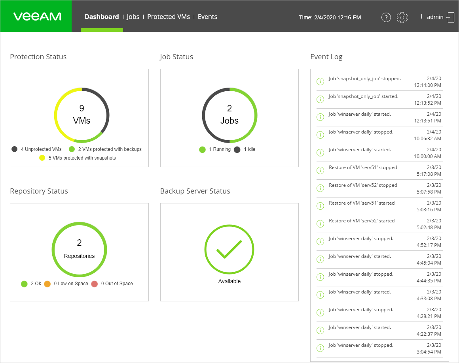459x363 pixels.
Task: Click the green Running legend dot
Action: pyautogui.click(x=203, y=149)
